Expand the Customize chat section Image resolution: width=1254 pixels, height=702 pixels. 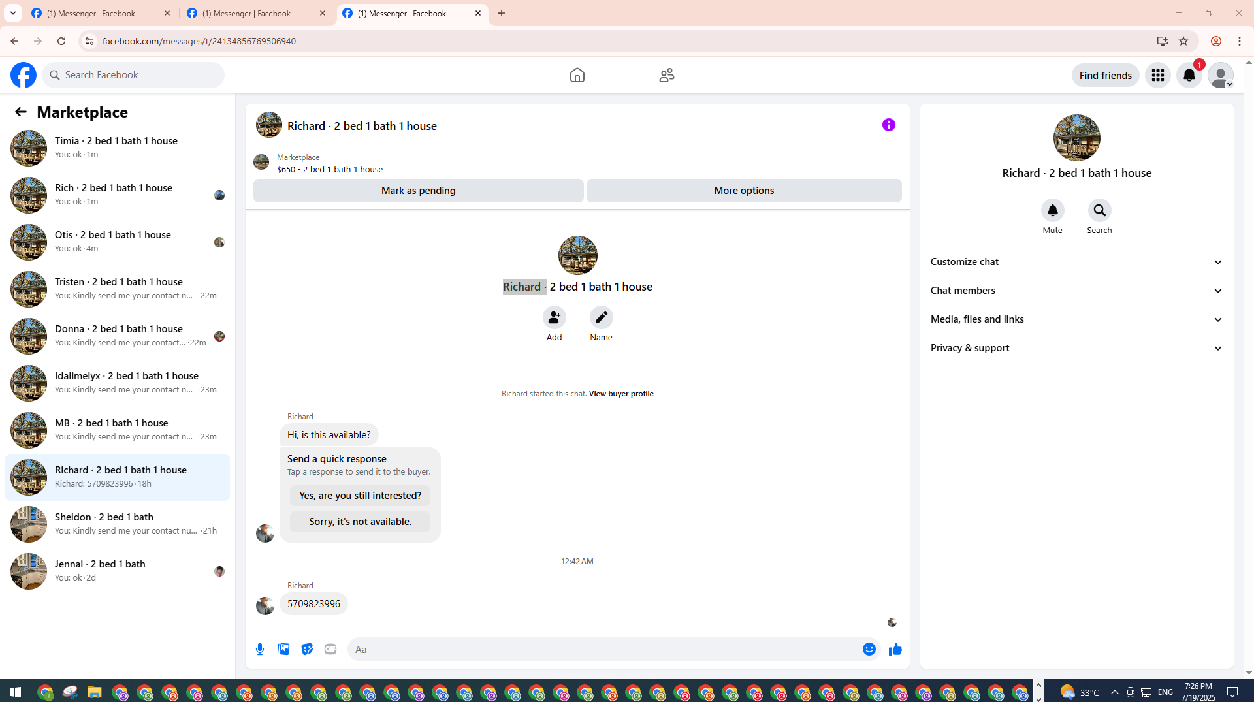click(1076, 262)
